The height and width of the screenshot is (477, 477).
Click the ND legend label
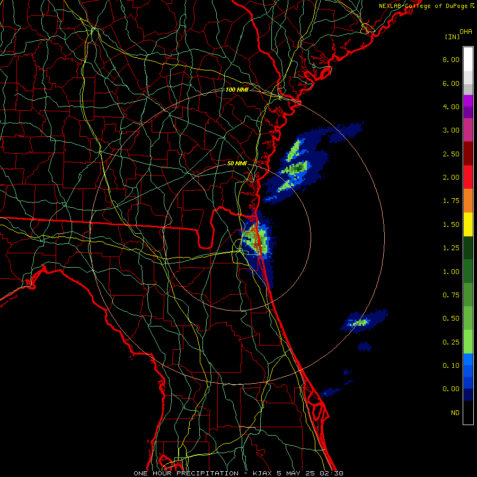[455, 413]
